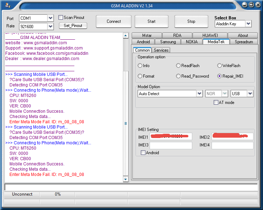Viewport: 263px width, 210px height.
Task: Click the last red Enter Meta Mode Fail line
Action: (x=47, y=175)
